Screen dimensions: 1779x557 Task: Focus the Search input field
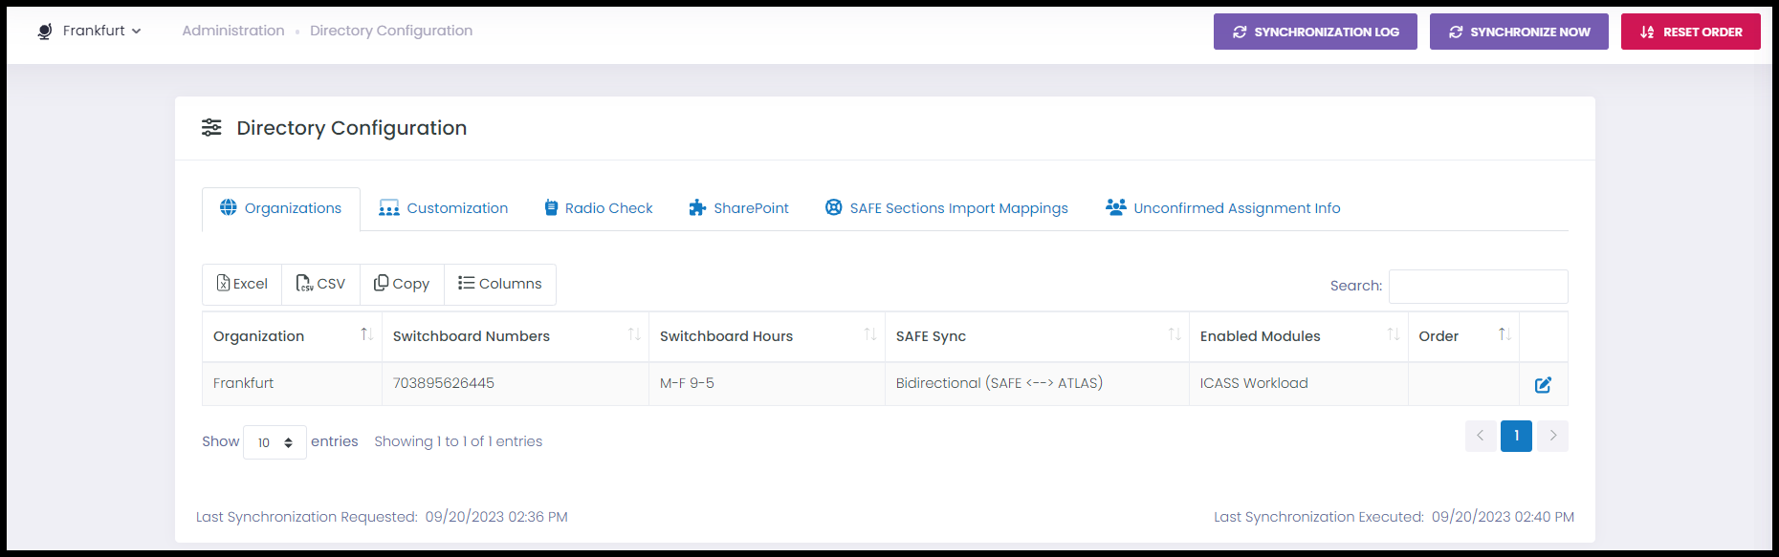point(1478,287)
